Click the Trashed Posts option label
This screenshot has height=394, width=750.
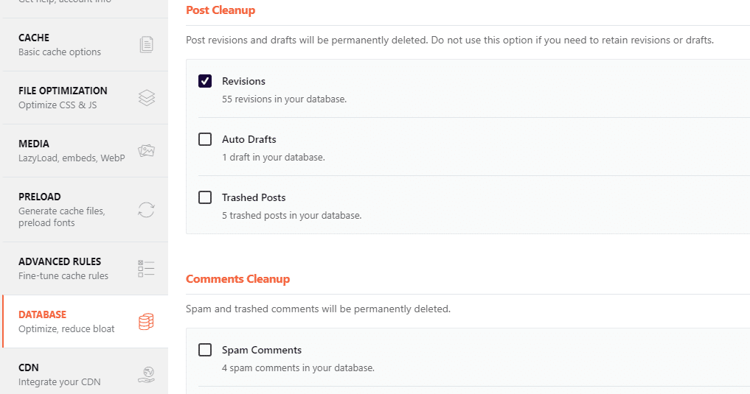tap(254, 197)
